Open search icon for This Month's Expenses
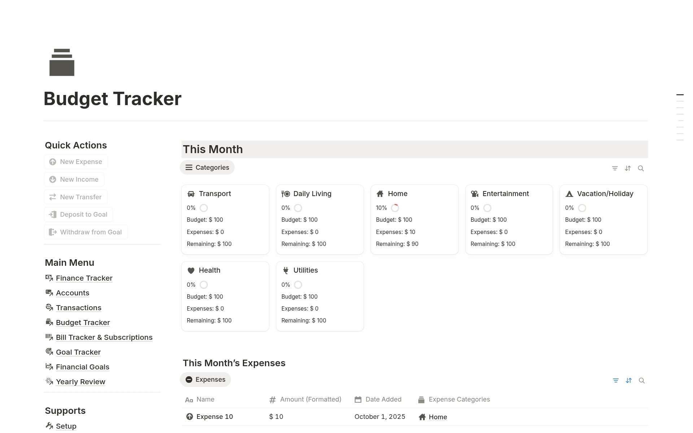The image size is (693, 433). pos(641,380)
